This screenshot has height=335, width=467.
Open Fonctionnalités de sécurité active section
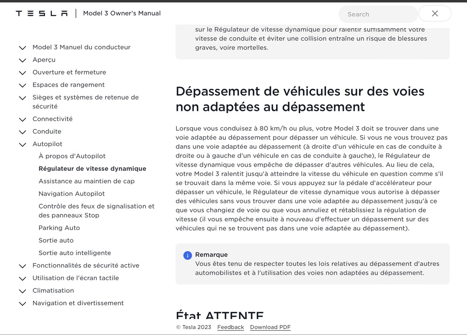point(86,265)
